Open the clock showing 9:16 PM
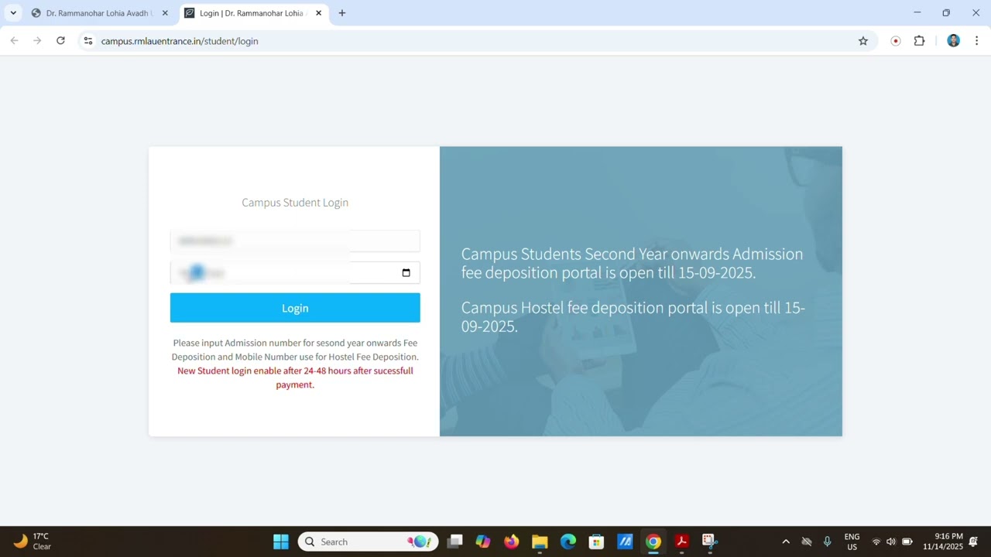The height and width of the screenshot is (557, 991). tap(942, 542)
